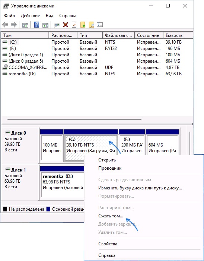Click the Файловая система column header
Screen dimensions: 204x261
point(118,35)
